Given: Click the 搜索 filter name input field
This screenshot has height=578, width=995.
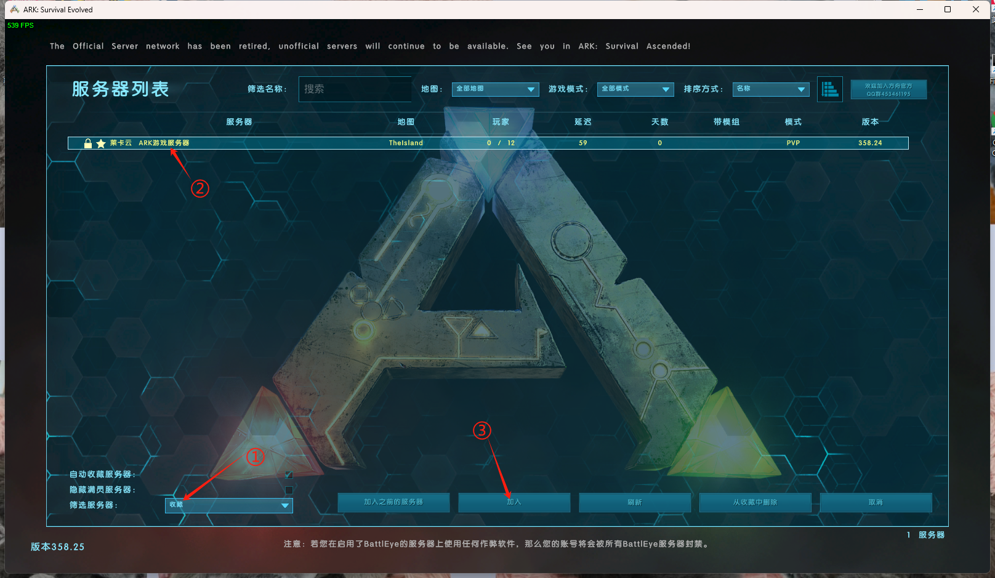Looking at the screenshot, I should (355, 89).
